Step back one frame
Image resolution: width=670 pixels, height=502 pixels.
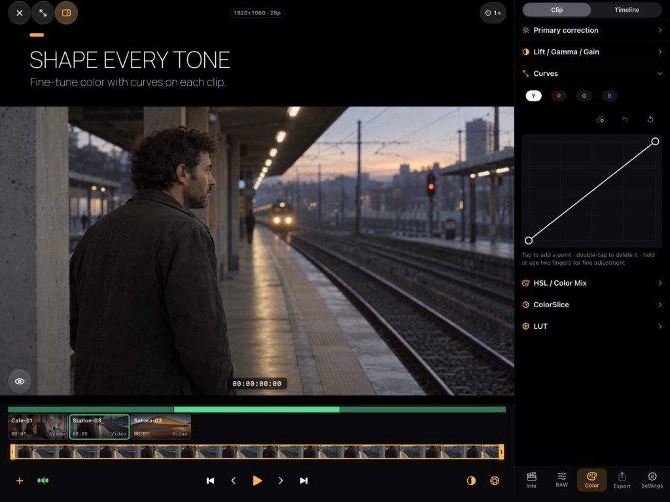234,480
